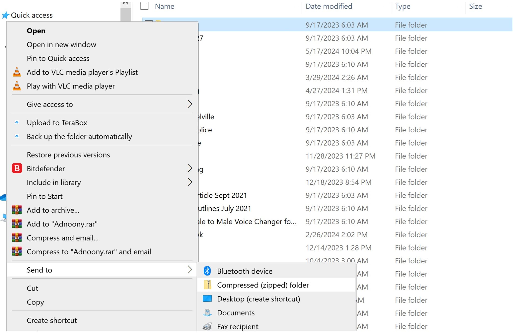This screenshot has height=333, width=513.
Task: Click the Bitdefender shield icon
Action: point(17,168)
